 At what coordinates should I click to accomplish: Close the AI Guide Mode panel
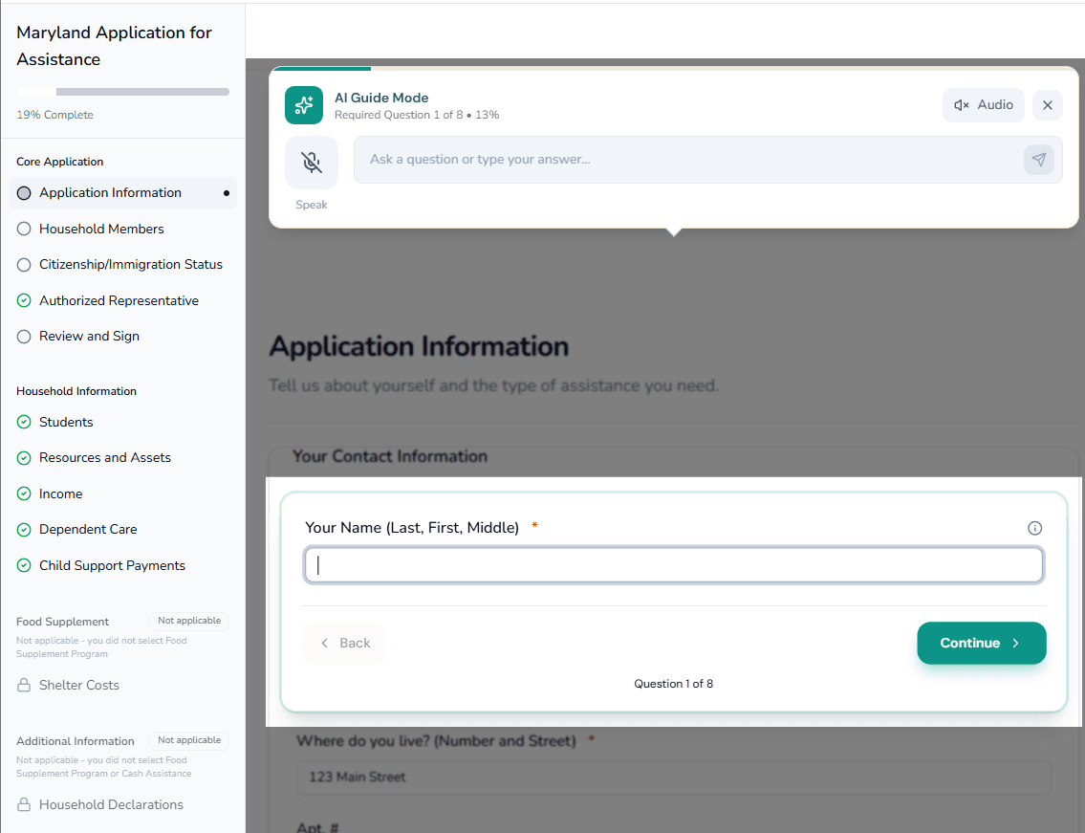click(x=1048, y=105)
